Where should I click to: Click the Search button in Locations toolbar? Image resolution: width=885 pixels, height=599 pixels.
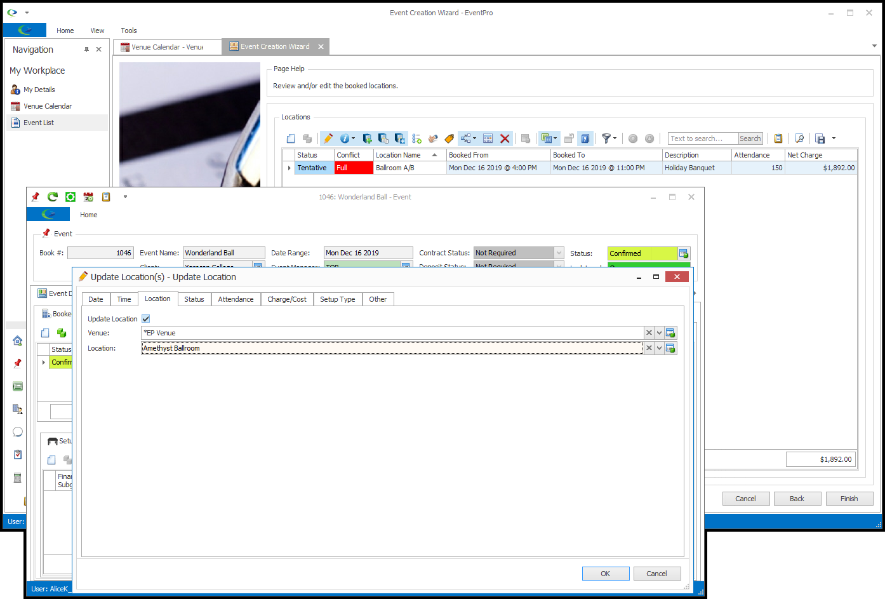pyautogui.click(x=750, y=138)
